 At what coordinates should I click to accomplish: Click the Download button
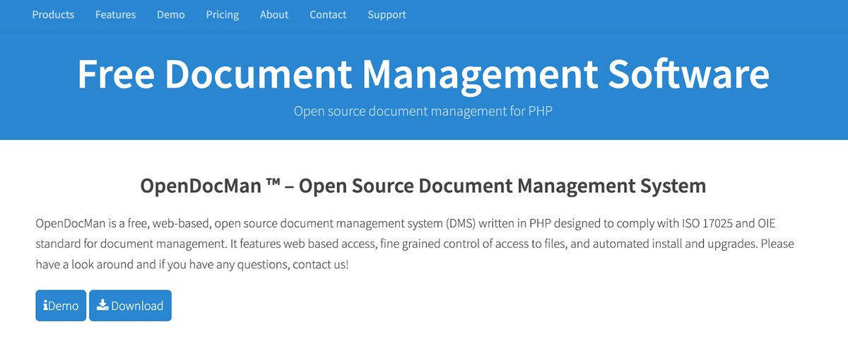130,305
